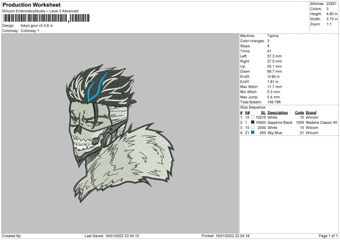This screenshot has width=340, height=240.
Task: Click the Production Worksheet title
Action: pos(31,5)
